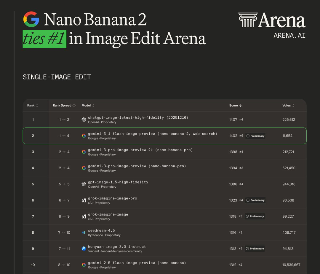Click the OpenAI icon beside gpt-image-1.5-high-fidelity

coord(84,184)
